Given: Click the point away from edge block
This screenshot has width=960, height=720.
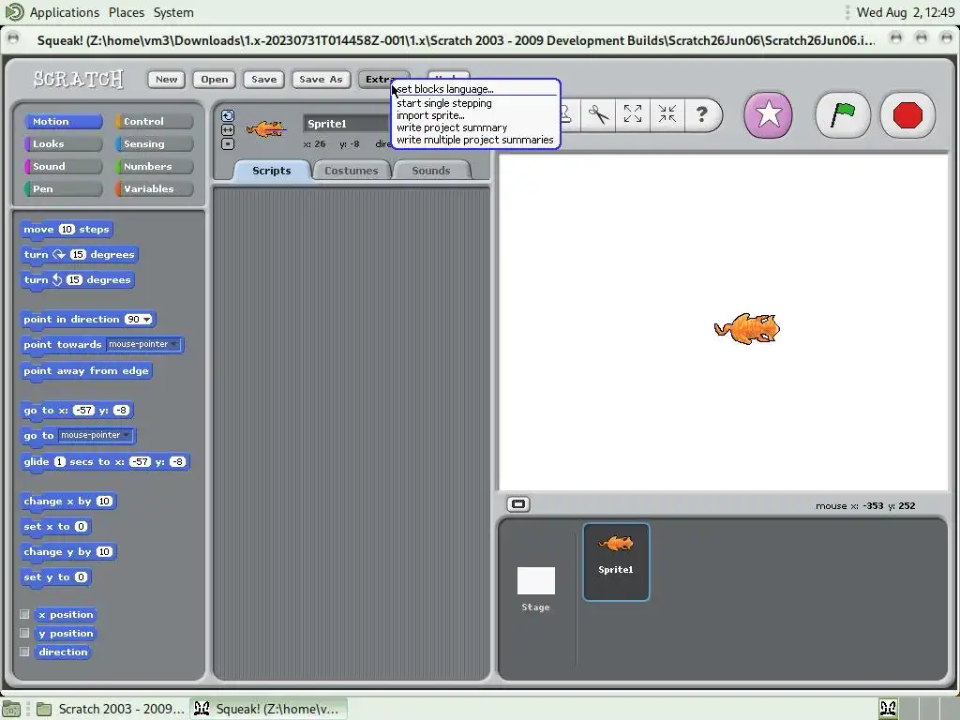Looking at the screenshot, I should tap(85, 371).
